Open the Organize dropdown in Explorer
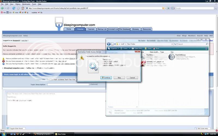Image resolution: width=218 pixels, height=136 pixels. (x=113, y=48)
